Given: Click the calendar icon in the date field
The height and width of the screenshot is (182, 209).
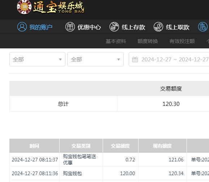Looking at the screenshot, I should pyautogui.click(x=135, y=59).
